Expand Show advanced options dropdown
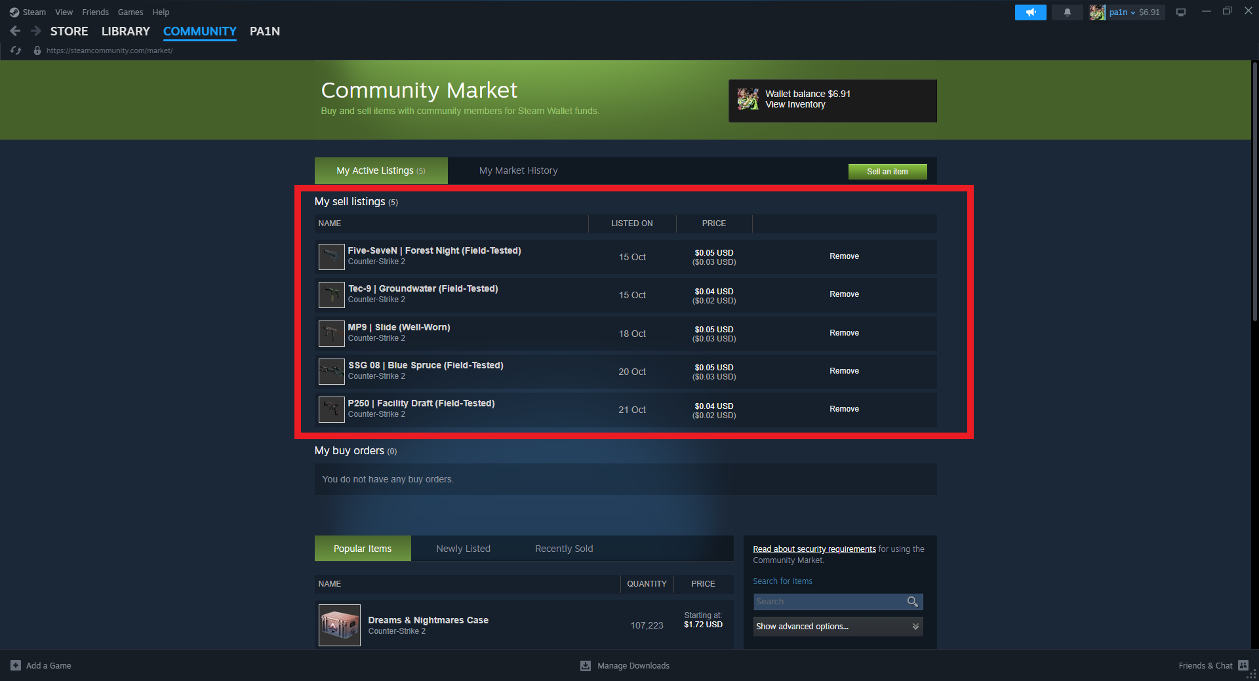Screen dimensions: 1259x681 [x=838, y=627]
